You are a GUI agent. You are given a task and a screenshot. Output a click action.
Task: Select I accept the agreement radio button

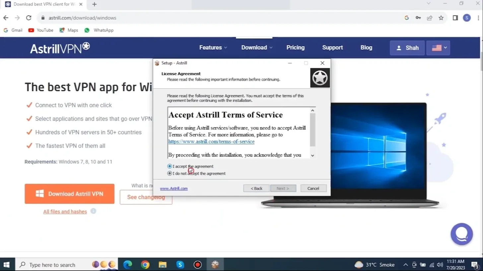170,166
